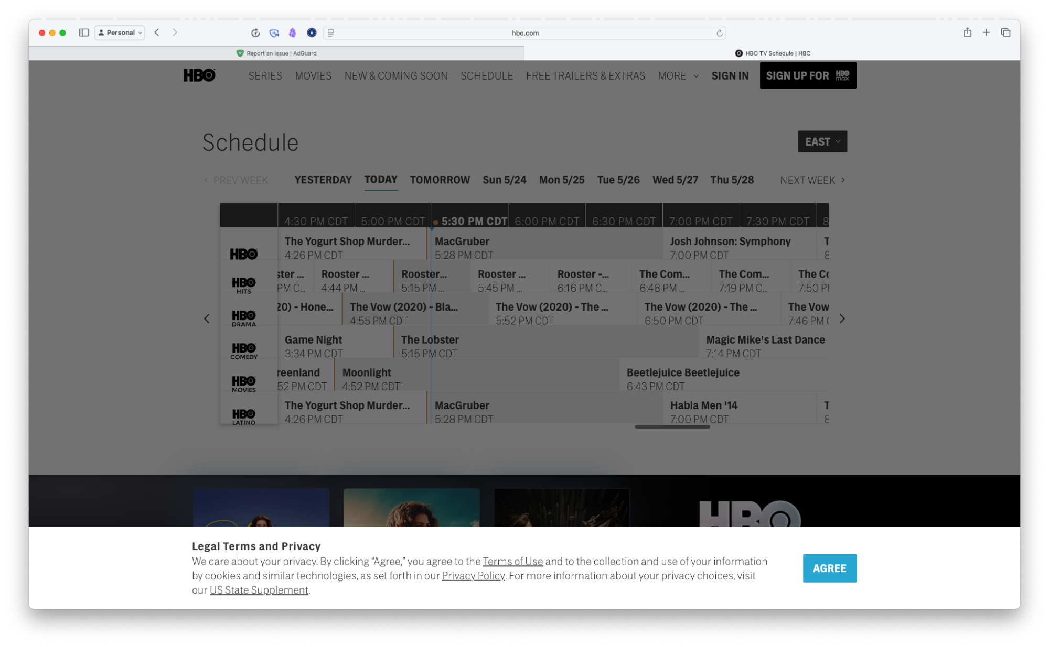Expand the MORE navigation menu
The image size is (1049, 647).
point(678,76)
